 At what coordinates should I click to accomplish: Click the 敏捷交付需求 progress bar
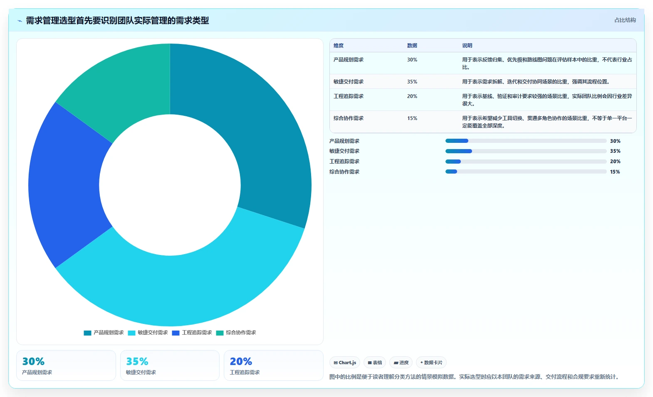[x=526, y=151]
